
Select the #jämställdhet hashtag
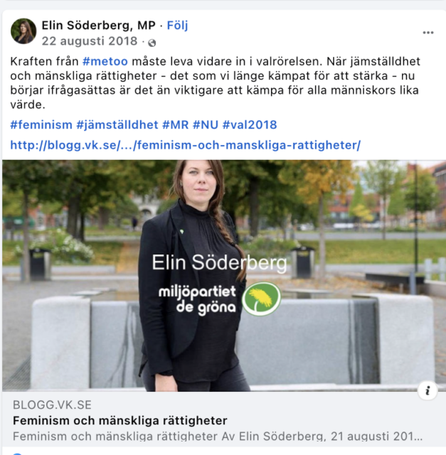[117, 125]
